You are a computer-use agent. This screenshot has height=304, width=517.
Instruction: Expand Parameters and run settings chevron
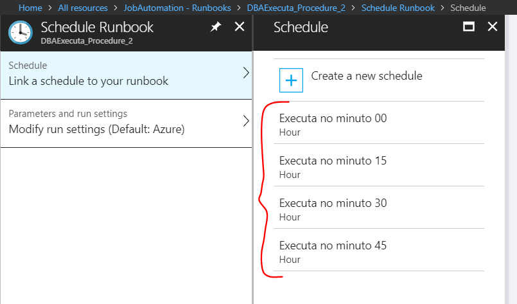click(245, 121)
